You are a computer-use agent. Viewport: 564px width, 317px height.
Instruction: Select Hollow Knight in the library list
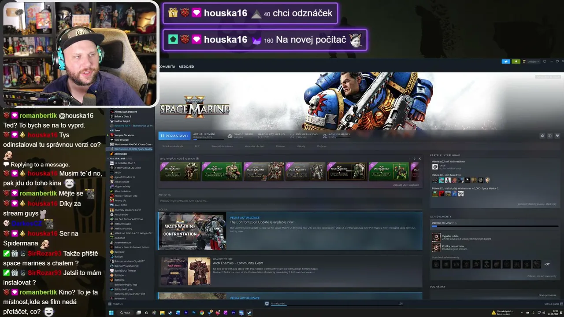(x=122, y=121)
